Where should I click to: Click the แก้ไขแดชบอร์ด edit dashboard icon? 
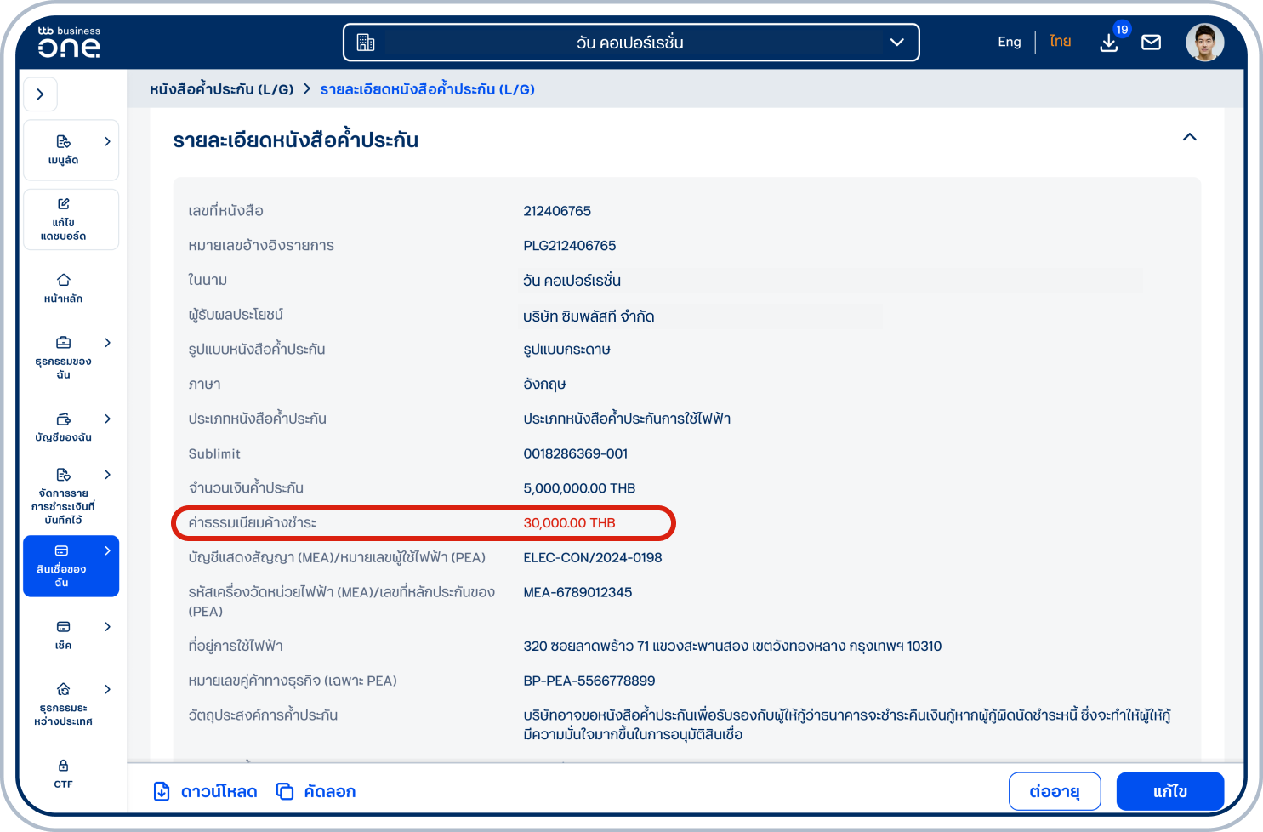click(64, 204)
